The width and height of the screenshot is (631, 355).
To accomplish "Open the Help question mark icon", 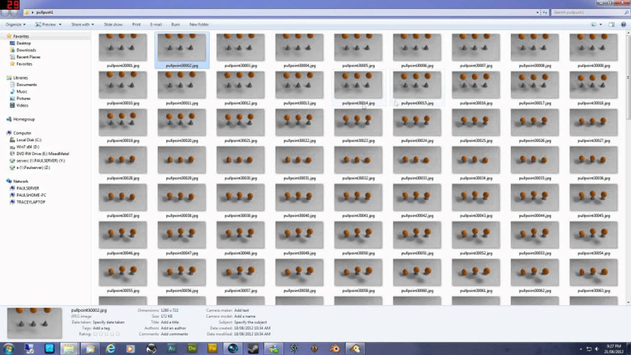I will (x=623, y=24).
